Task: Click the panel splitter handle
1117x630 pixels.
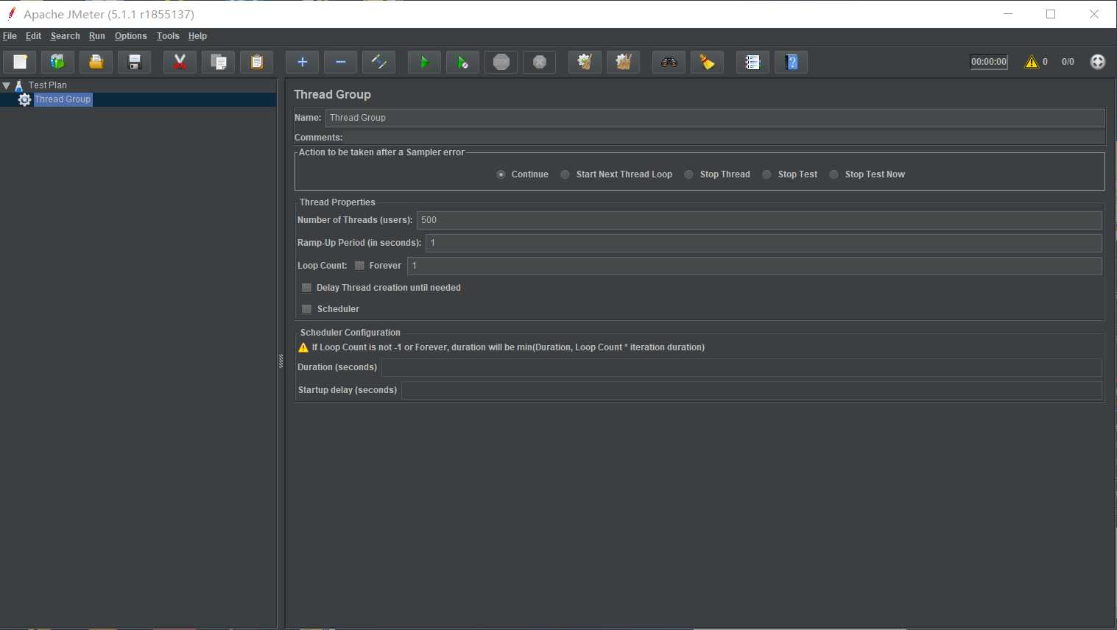Action: (281, 361)
